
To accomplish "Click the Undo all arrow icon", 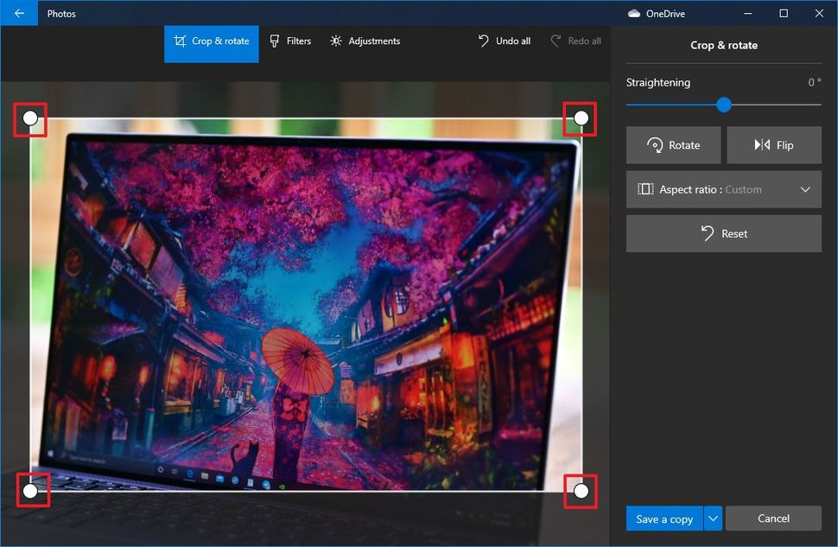I will [483, 40].
